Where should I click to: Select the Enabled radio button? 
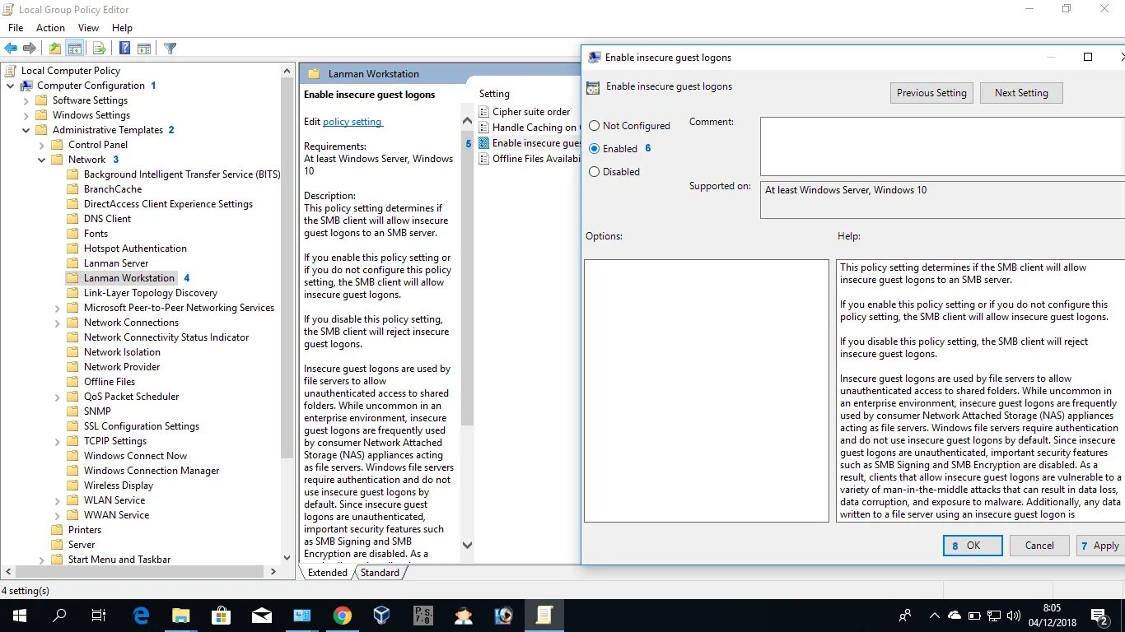595,149
